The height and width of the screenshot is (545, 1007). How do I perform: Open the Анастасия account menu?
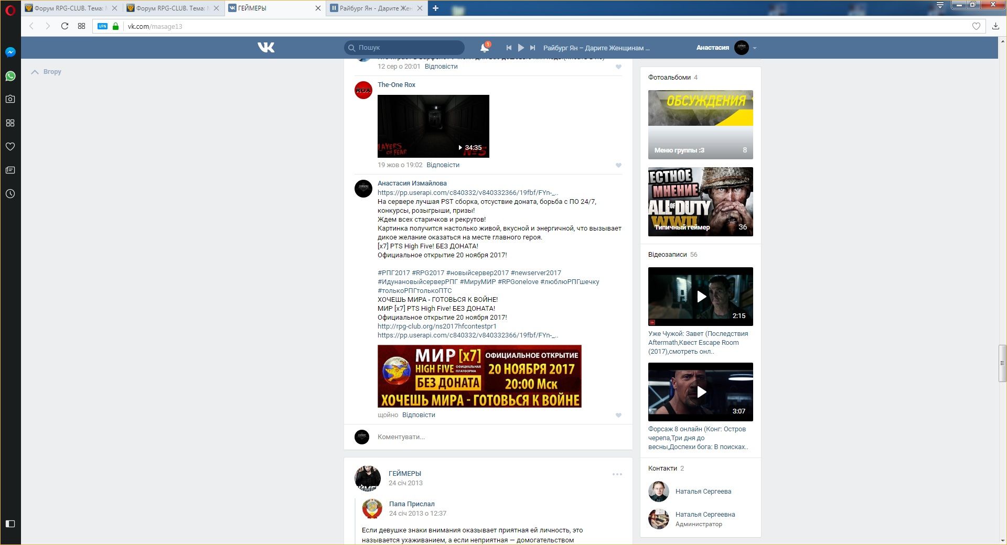click(x=726, y=48)
